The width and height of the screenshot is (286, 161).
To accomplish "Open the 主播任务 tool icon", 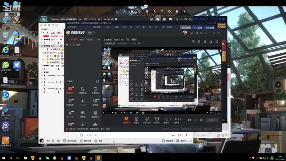I will point(95,90).
